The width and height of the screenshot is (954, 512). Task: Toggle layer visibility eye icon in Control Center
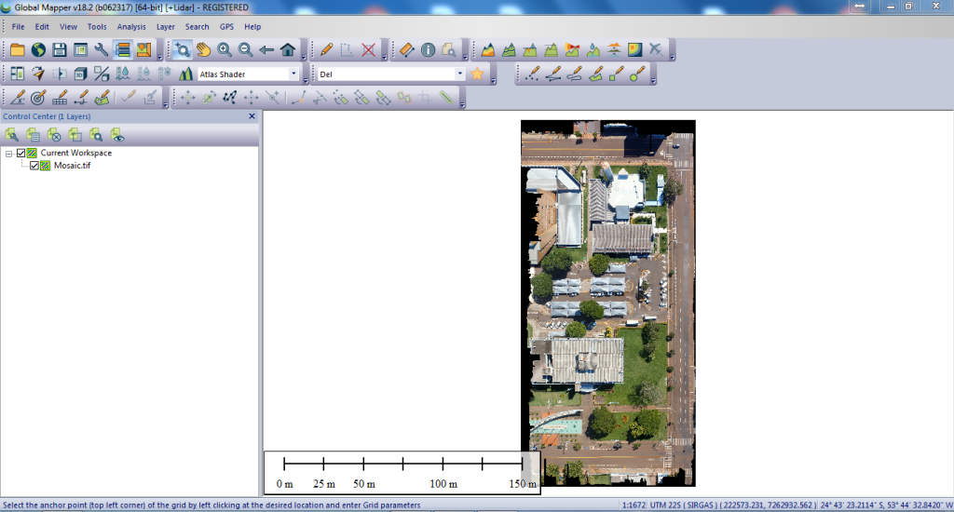(x=117, y=135)
